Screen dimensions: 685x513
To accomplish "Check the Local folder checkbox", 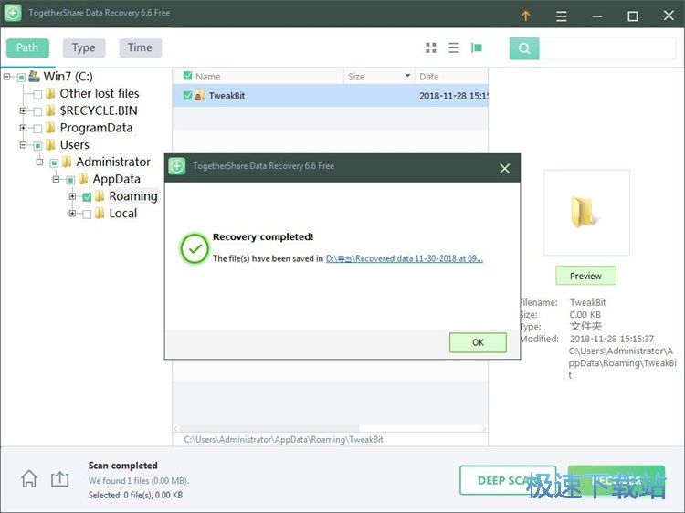I will (x=87, y=214).
